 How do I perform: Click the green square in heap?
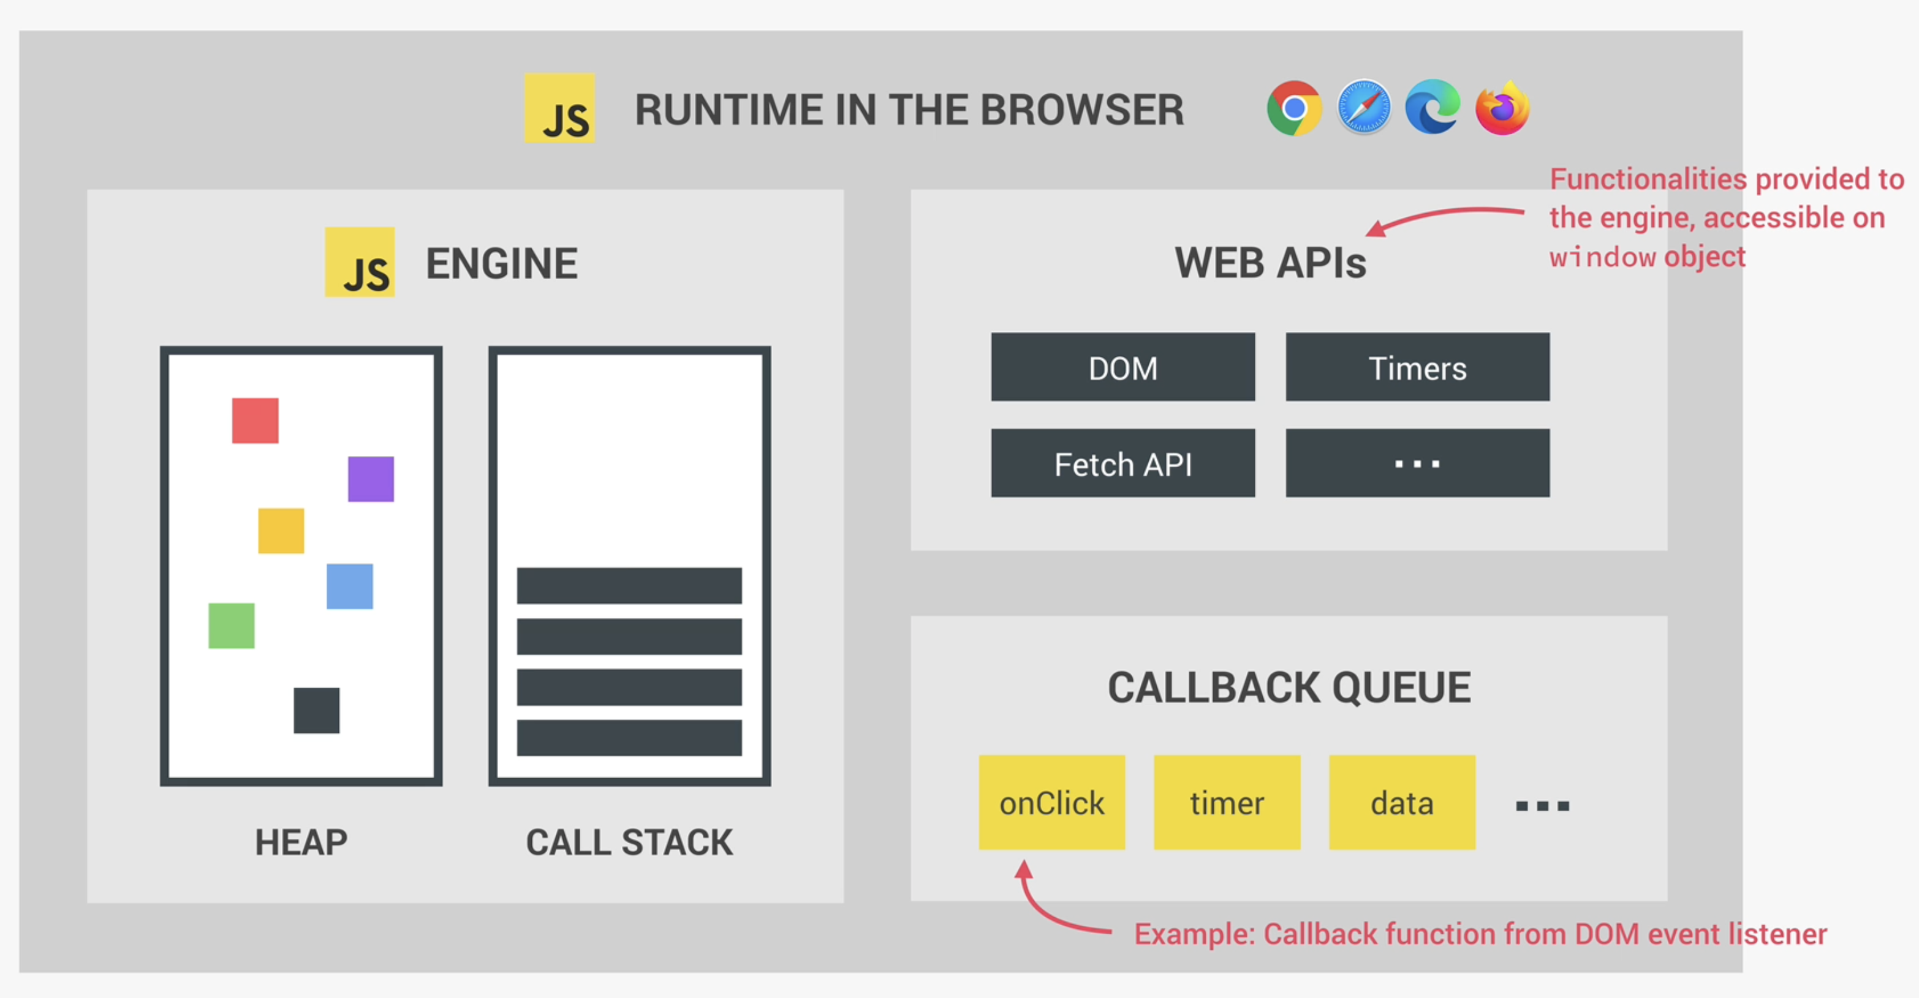coord(232,626)
